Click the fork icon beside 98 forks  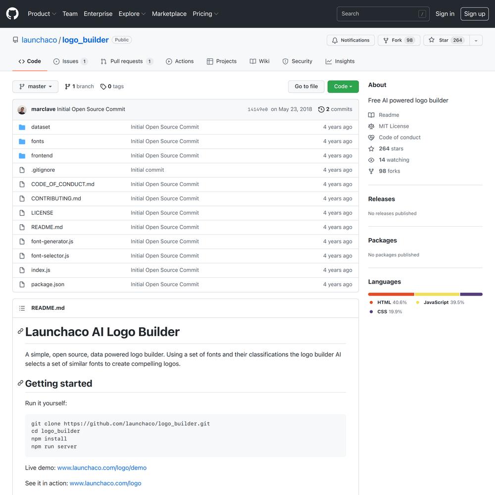point(371,171)
